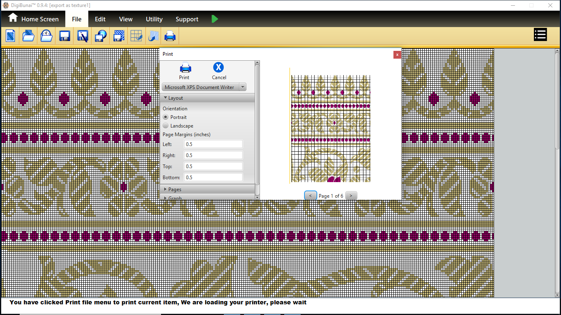This screenshot has height=315, width=561.
Task: Click the open folder toolbar icon
Action: [x=28, y=36]
